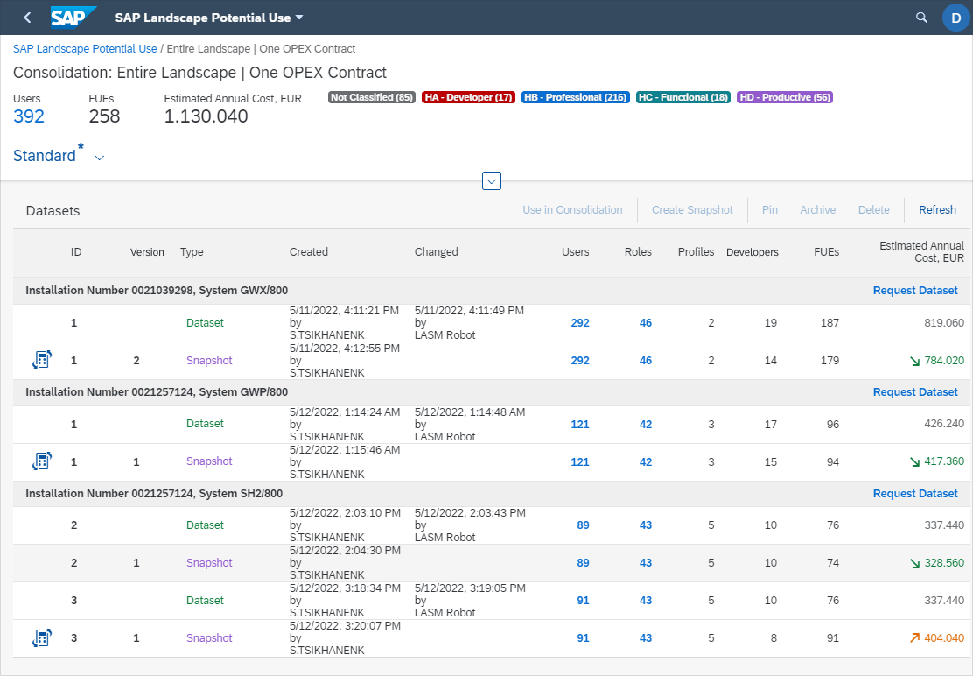Click the Type column header
This screenshot has width=973, height=676.
click(x=192, y=252)
